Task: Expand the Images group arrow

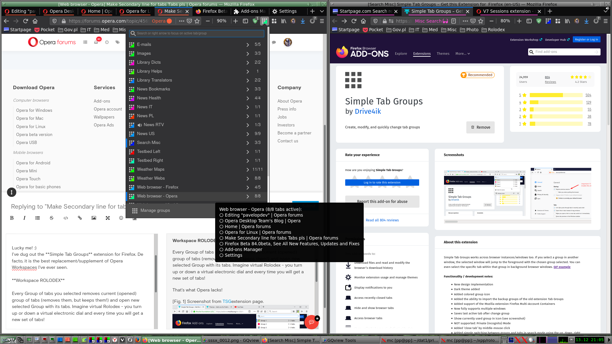Action: 248,54
